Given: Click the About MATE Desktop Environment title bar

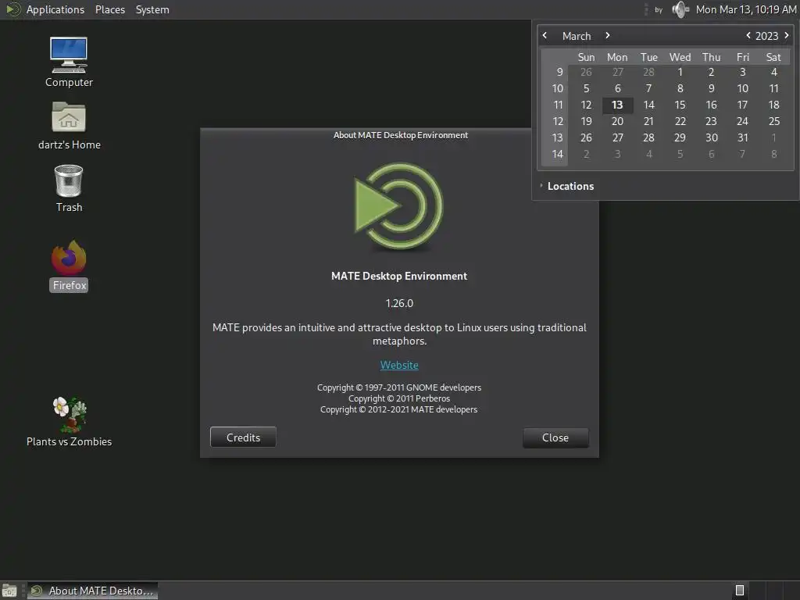Looking at the screenshot, I should (x=400, y=135).
